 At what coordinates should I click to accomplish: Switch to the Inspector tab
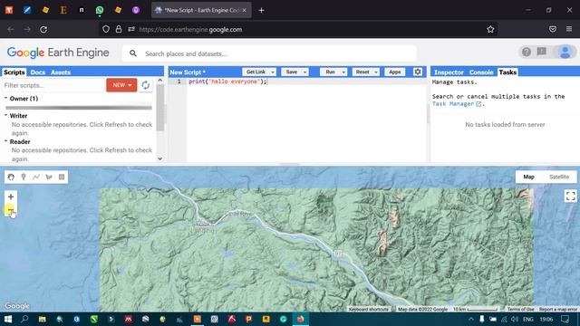[449, 72]
